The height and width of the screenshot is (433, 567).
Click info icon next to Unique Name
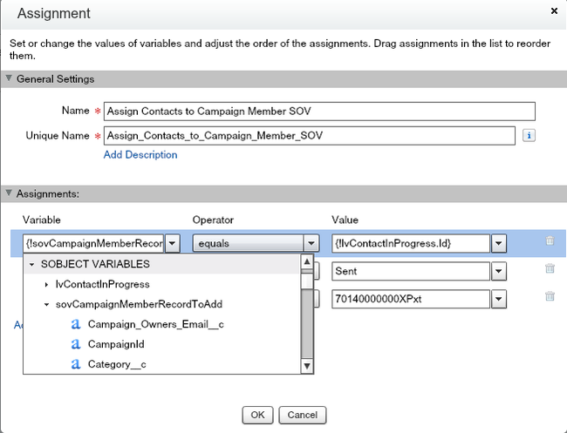coord(528,135)
